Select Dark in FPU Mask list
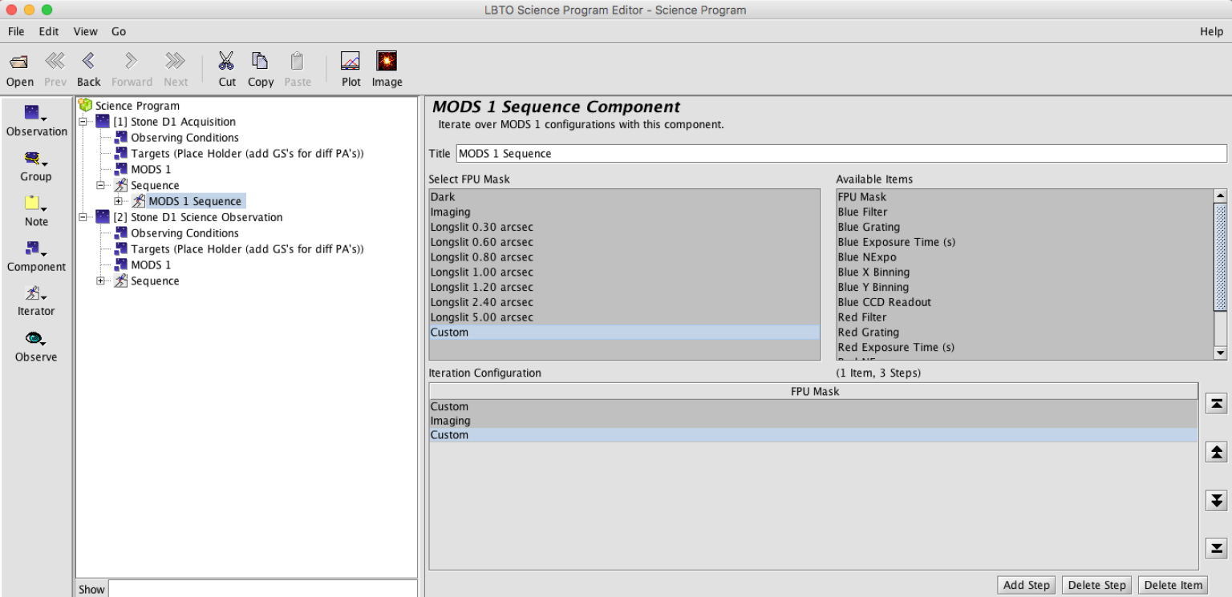This screenshot has width=1232, height=597. [624, 197]
